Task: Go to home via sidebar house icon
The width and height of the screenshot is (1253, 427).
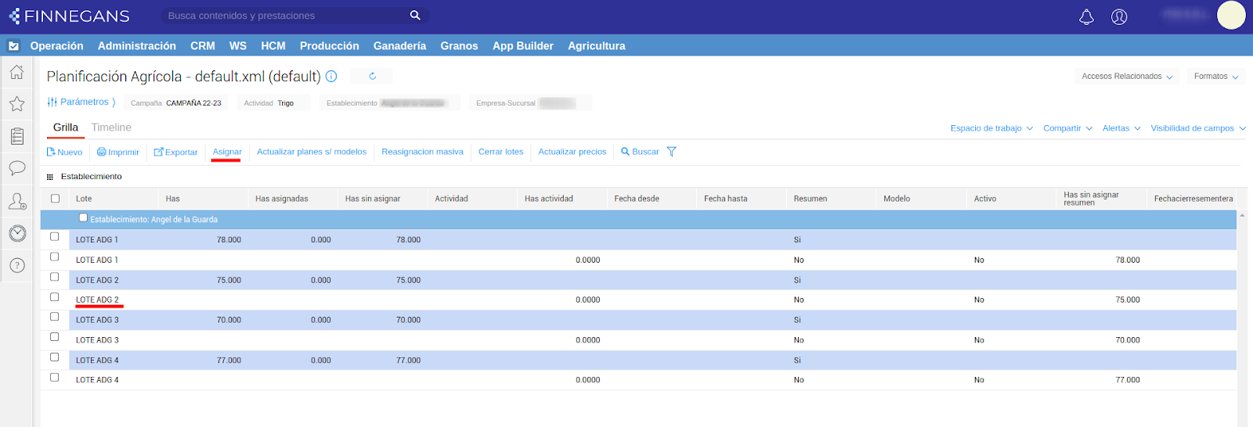Action: point(16,73)
